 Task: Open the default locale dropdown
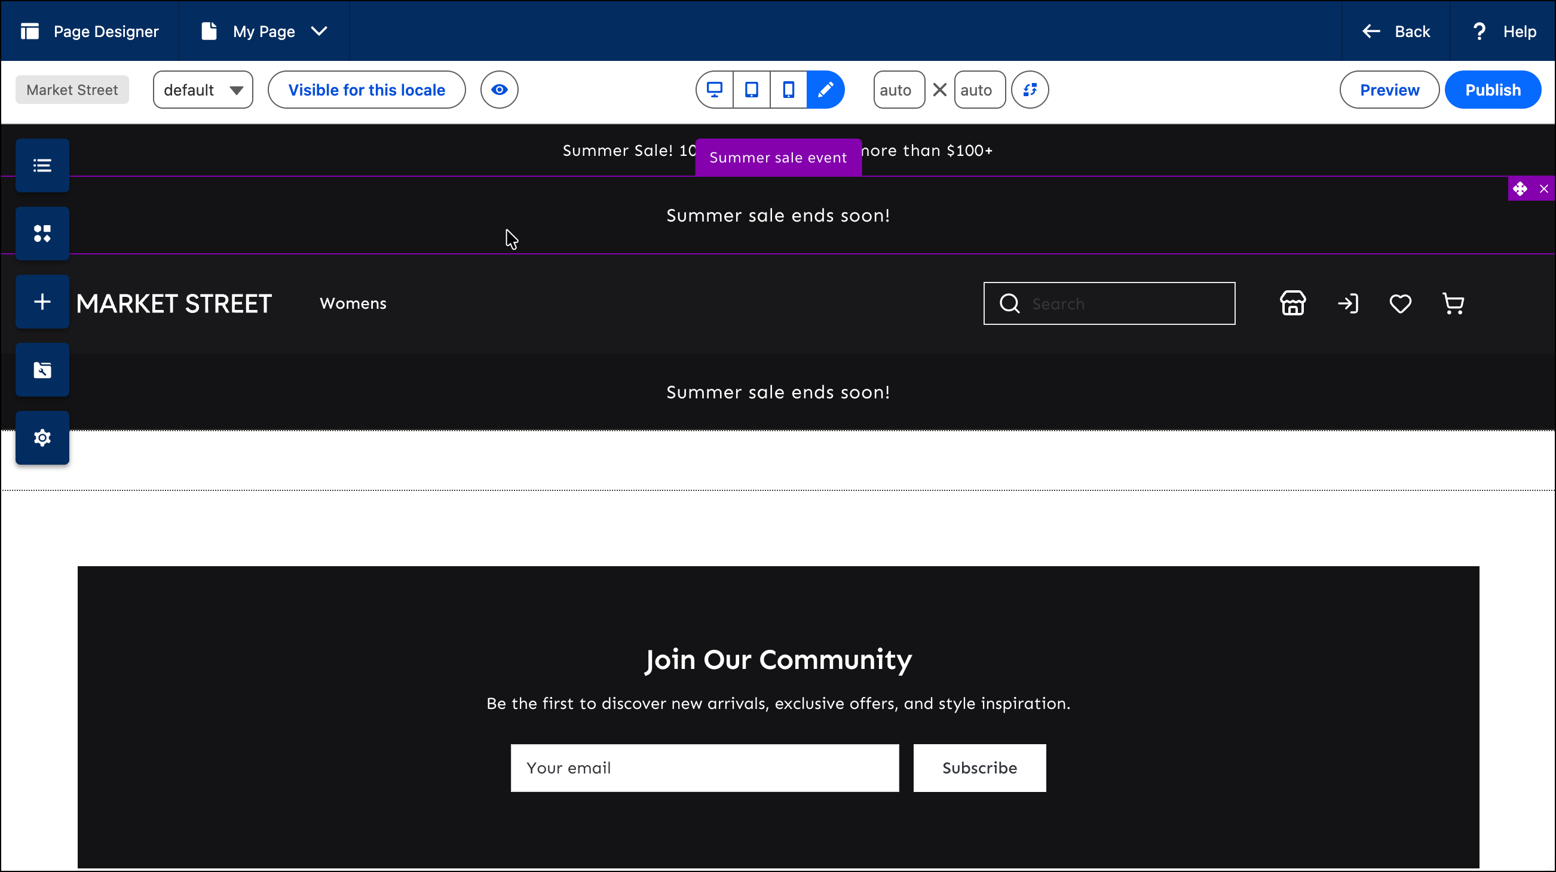click(203, 90)
